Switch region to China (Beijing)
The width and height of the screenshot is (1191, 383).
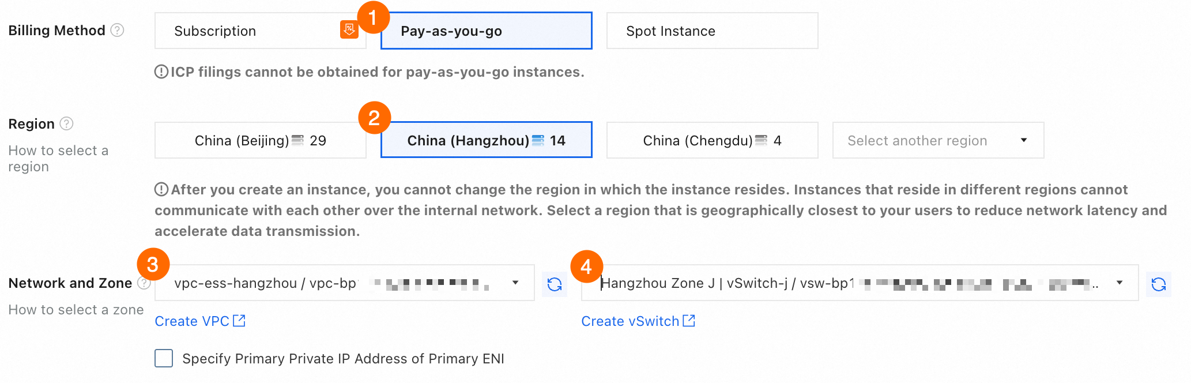tap(260, 141)
